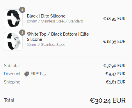Click the Subtotal label
The height and width of the screenshot is (108, 132).
pos(12,66)
